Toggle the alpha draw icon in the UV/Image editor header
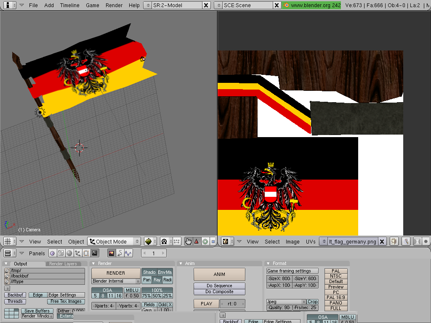This screenshot has height=323, width=431. pyautogui.click(x=417, y=241)
